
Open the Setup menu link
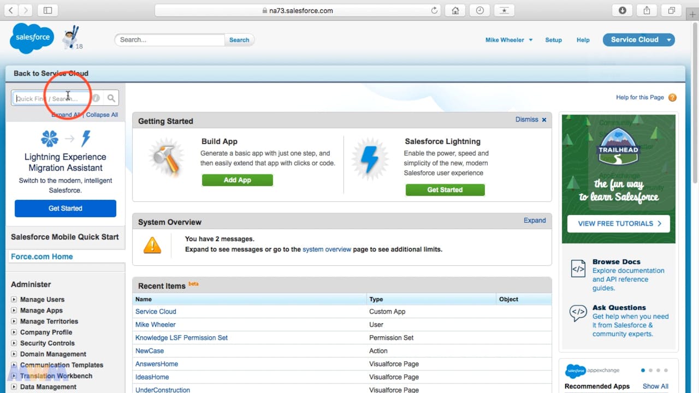553,40
